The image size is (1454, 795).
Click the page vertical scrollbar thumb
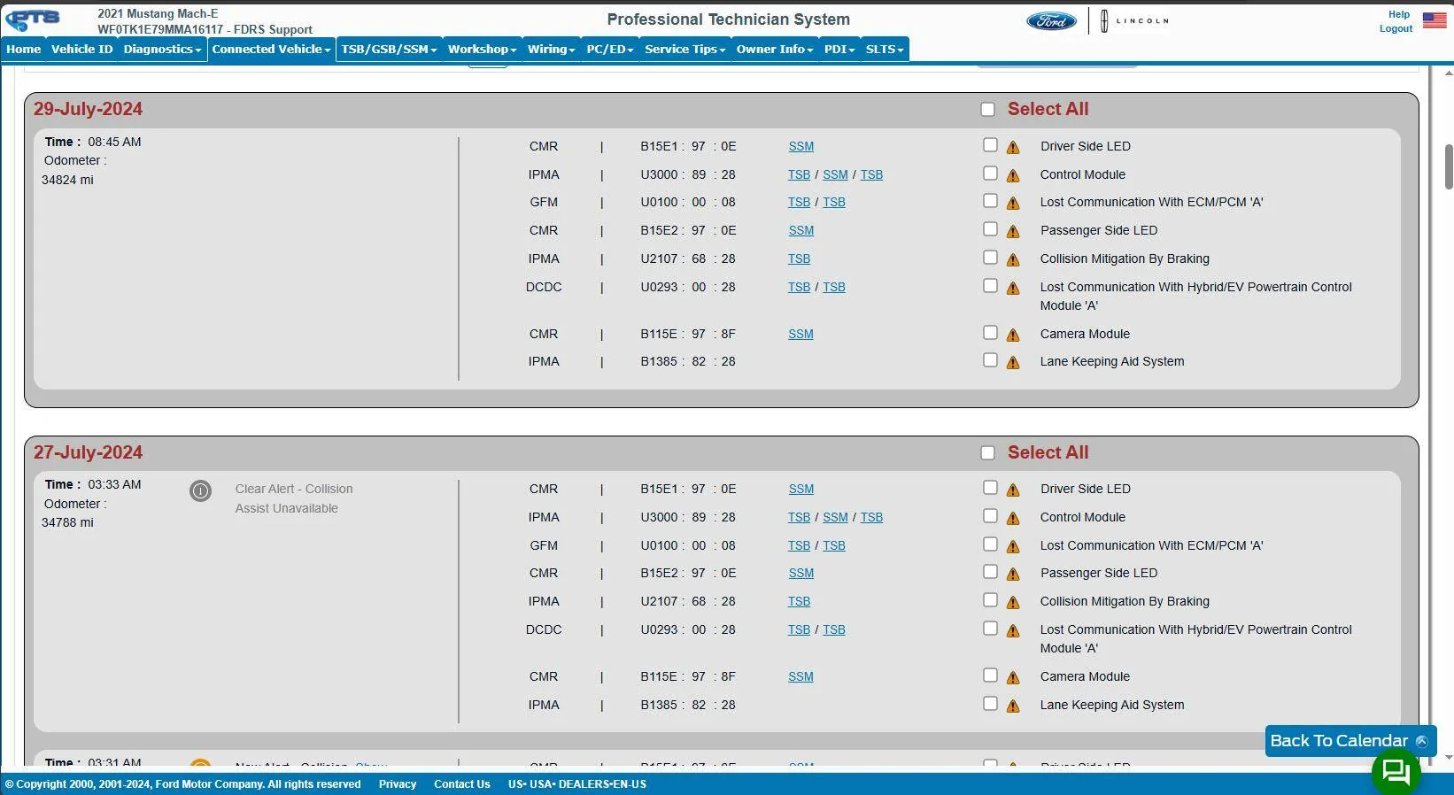coord(1449,166)
